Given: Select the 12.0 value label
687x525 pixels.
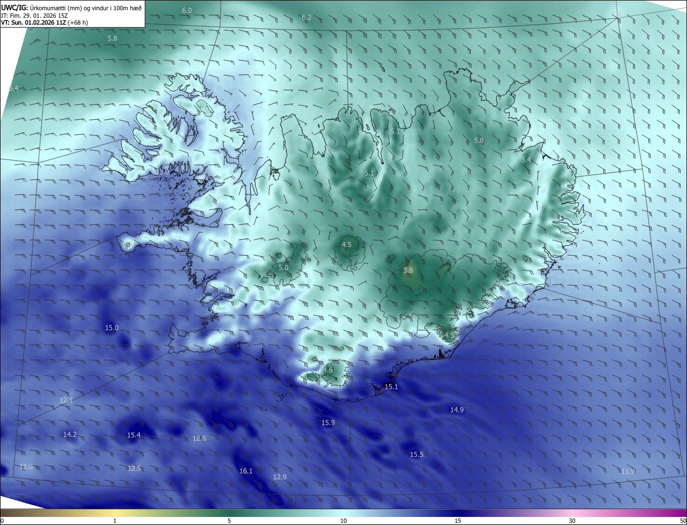Looking at the screenshot, I should (x=26, y=467).
